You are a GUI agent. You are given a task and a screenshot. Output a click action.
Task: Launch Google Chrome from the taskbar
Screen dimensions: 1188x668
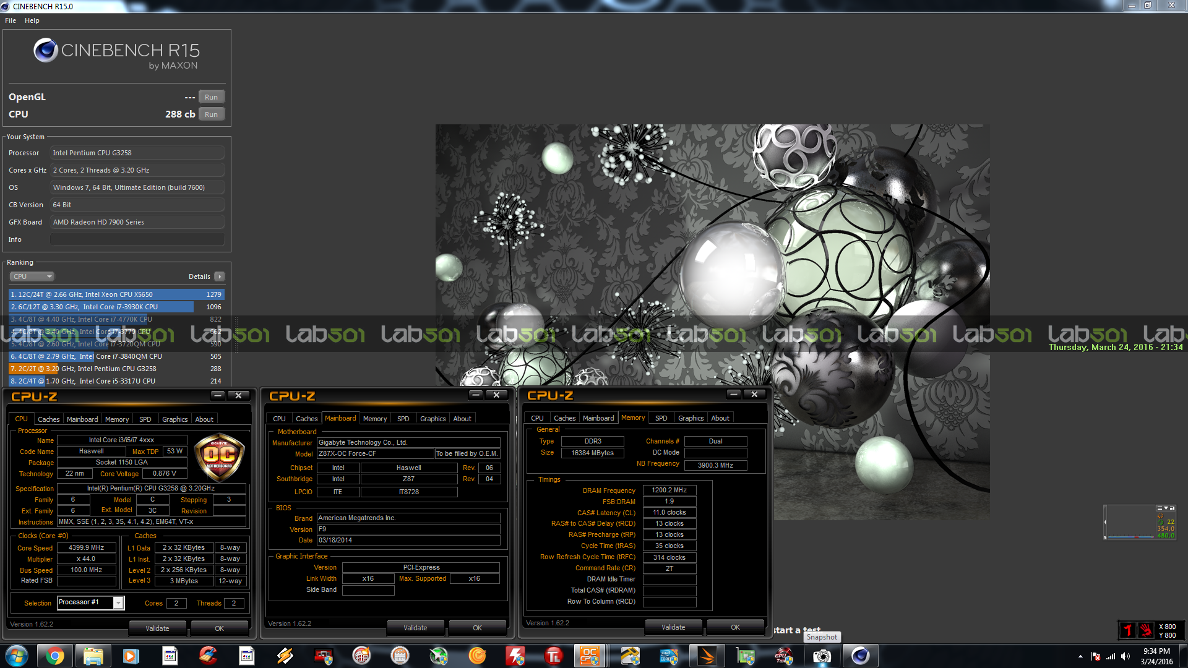coord(54,656)
